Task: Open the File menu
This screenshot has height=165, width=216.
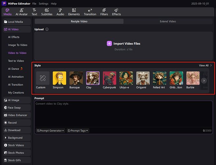Action: point(34,4)
